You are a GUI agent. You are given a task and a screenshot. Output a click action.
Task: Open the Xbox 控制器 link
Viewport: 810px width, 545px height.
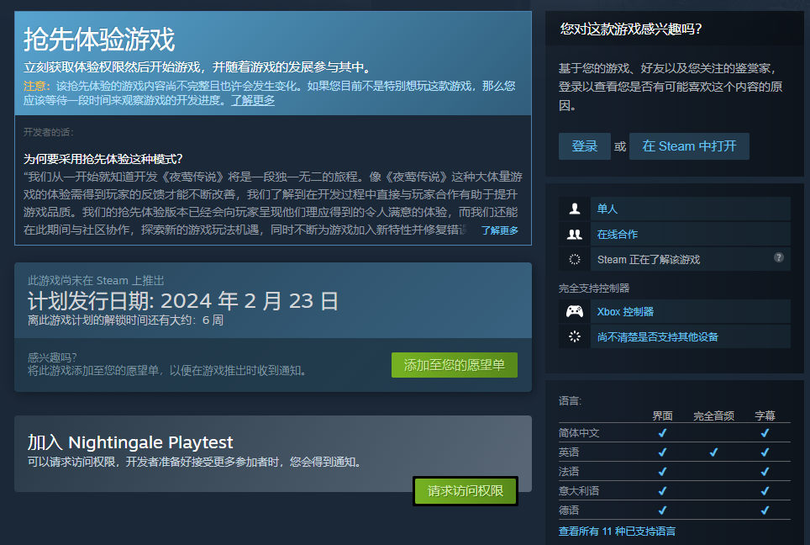625,312
